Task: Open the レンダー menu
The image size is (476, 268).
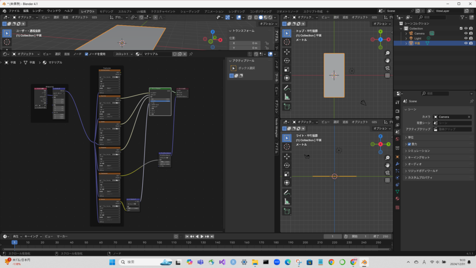Action: pyautogui.click(x=38, y=10)
